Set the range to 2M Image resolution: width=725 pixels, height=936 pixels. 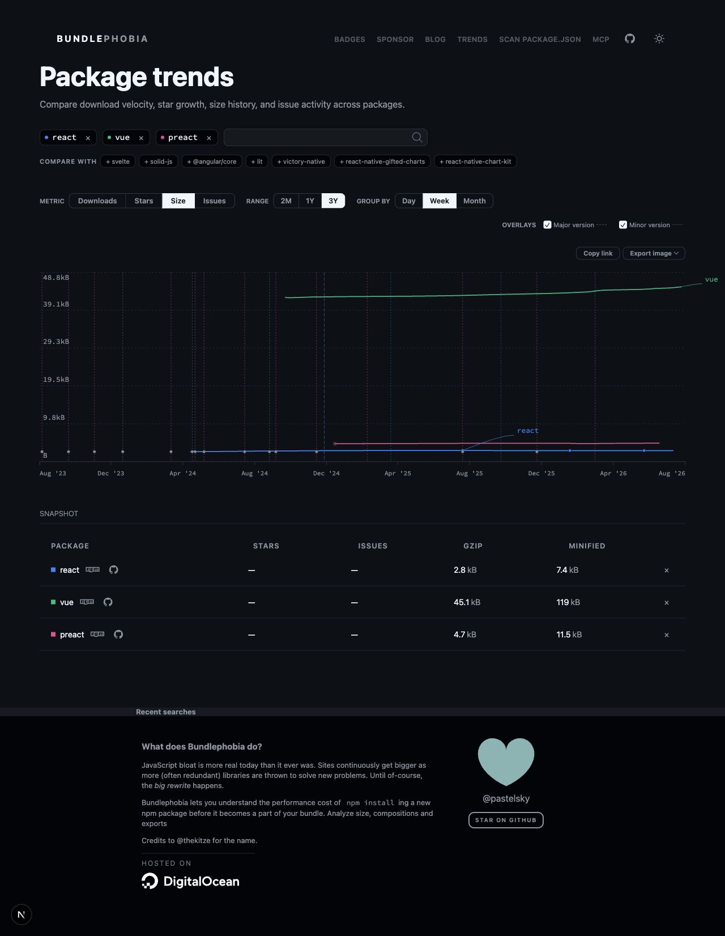286,201
